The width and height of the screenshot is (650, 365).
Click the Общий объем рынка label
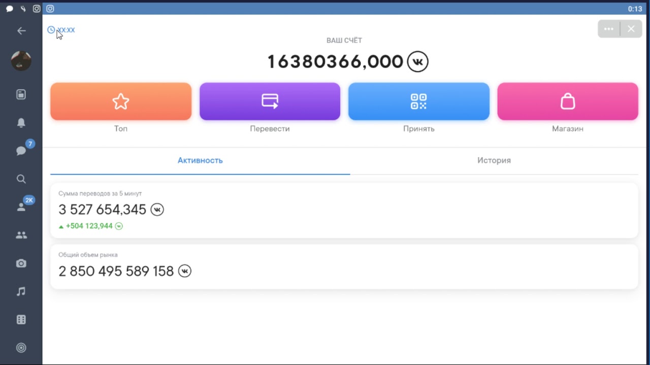coord(88,255)
